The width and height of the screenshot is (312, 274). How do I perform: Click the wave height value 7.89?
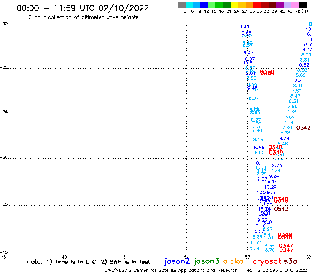point(296,91)
